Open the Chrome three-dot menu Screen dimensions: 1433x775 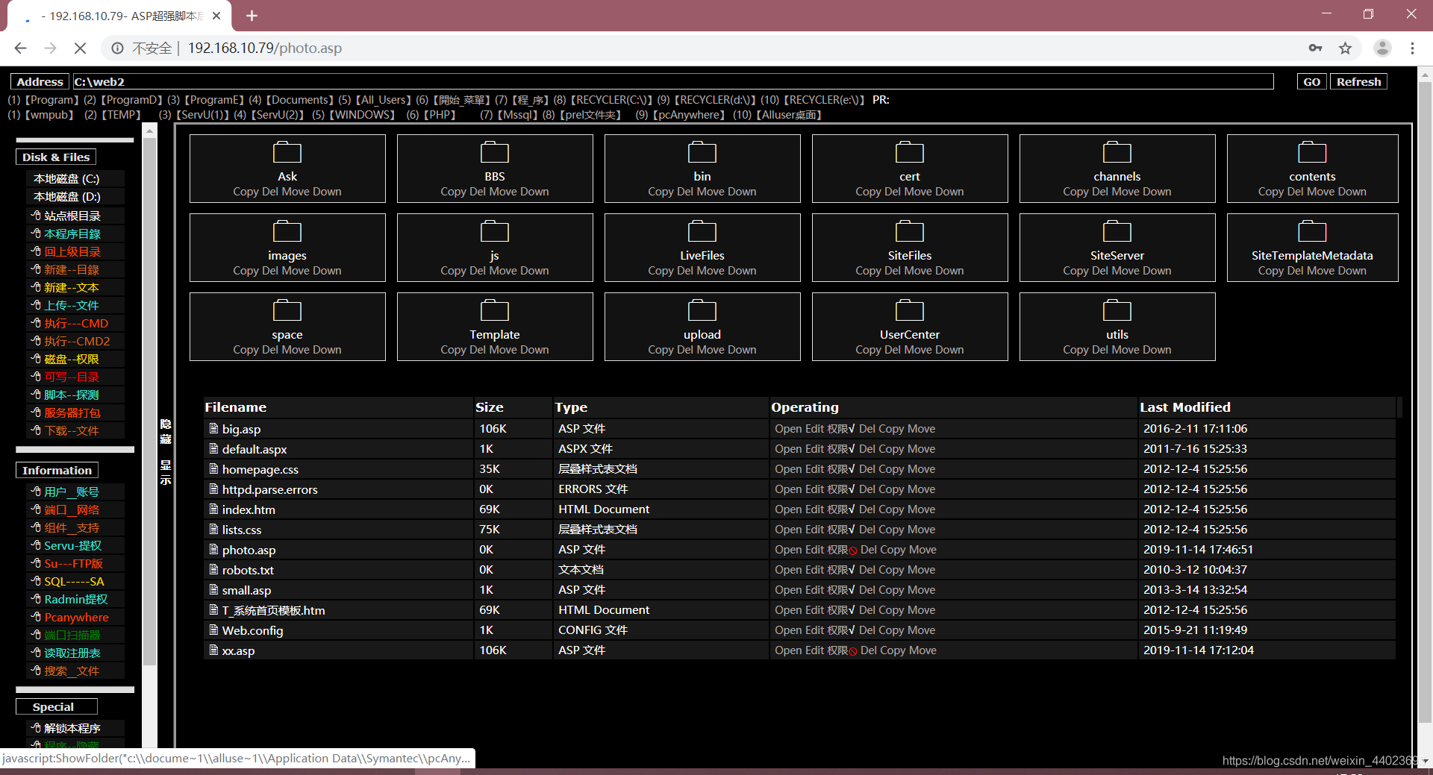pos(1412,48)
